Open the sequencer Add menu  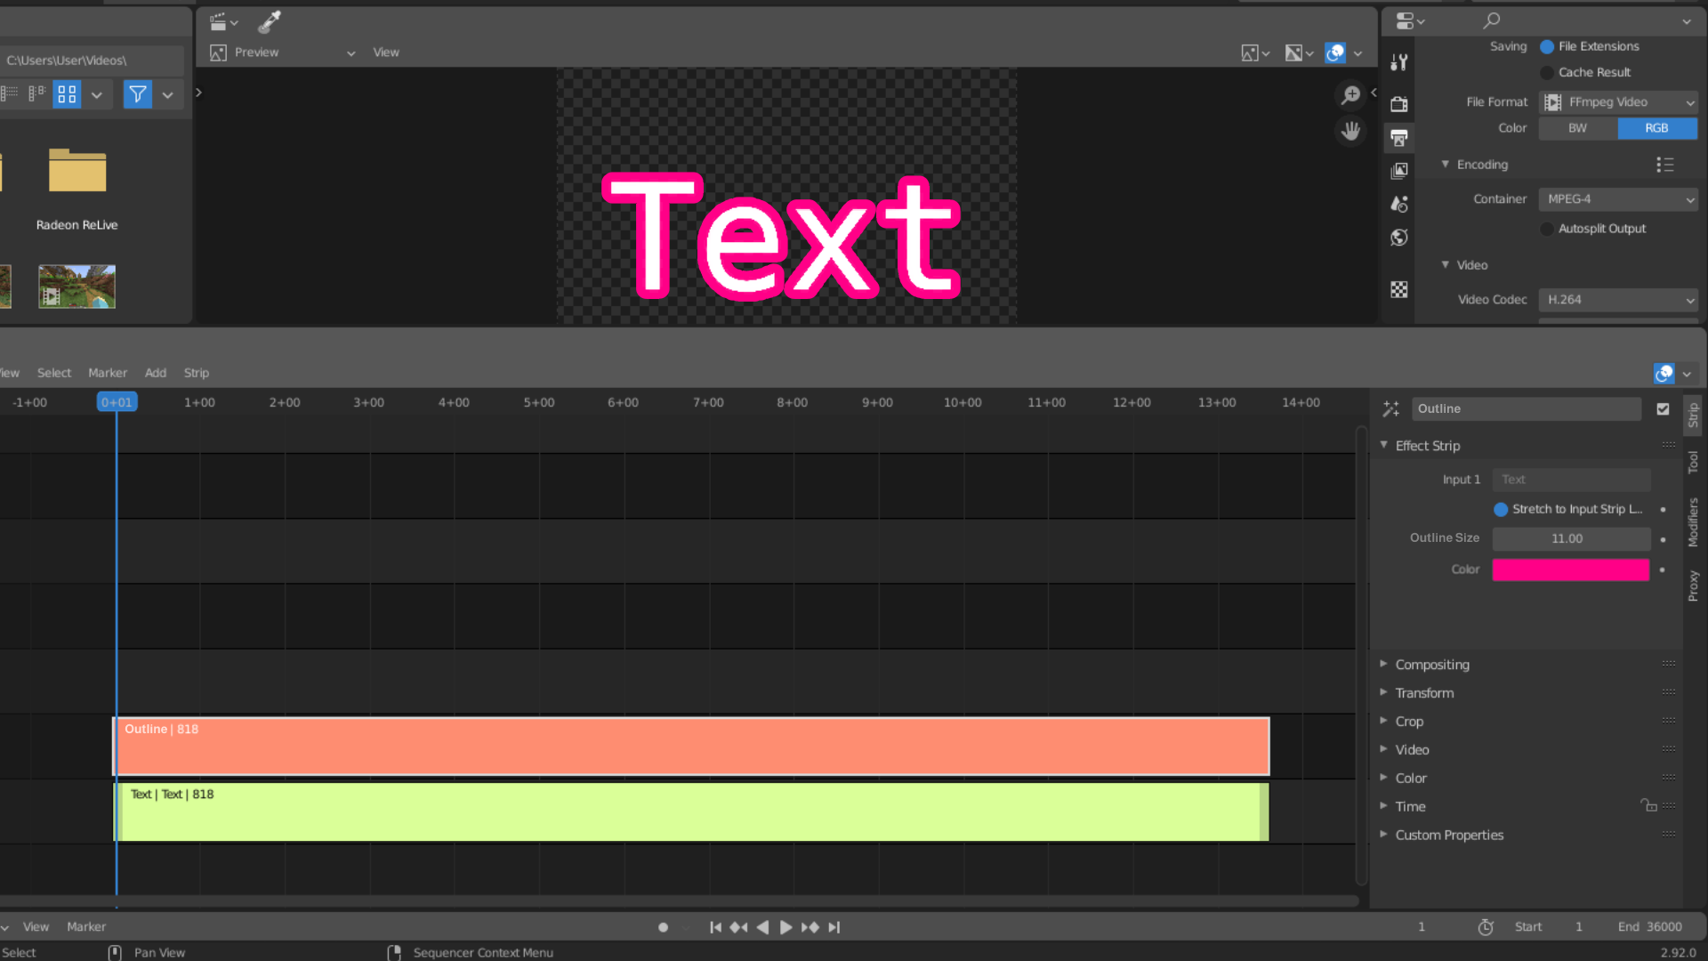pyautogui.click(x=156, y=373)
